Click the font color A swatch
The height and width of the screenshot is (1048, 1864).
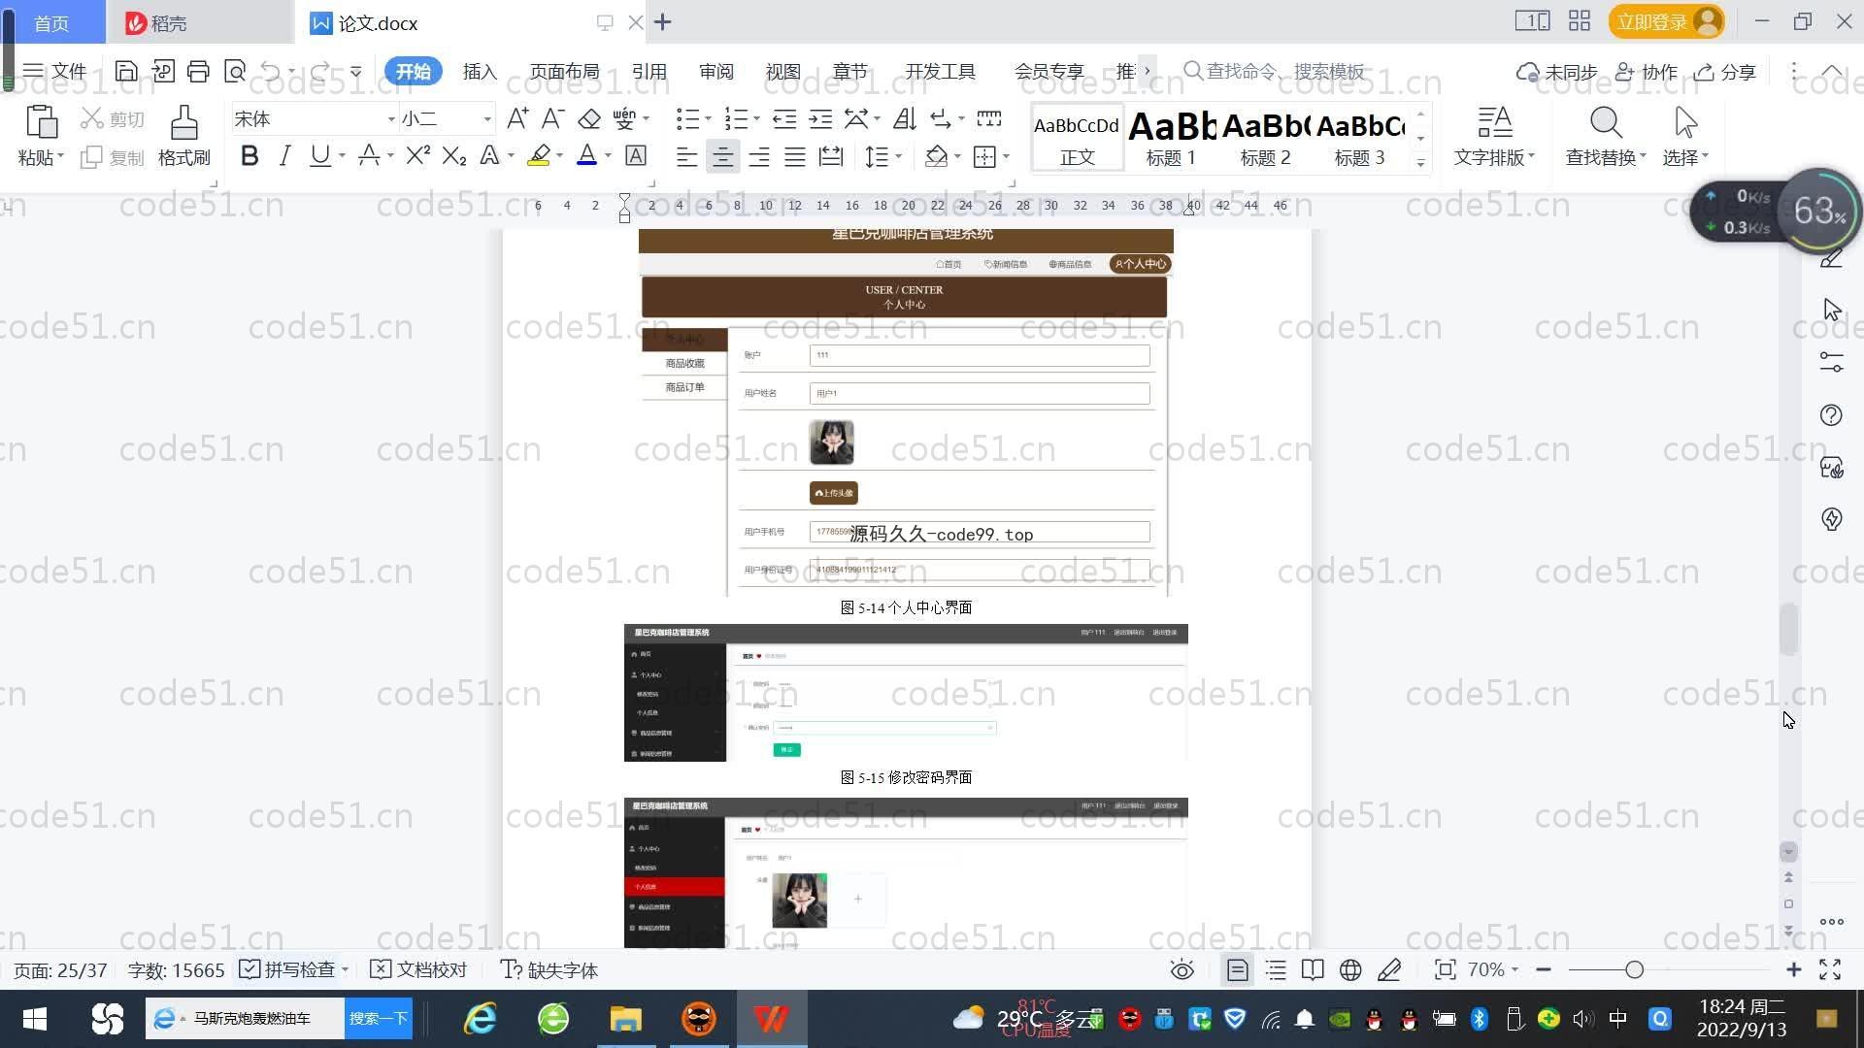coord(586,155)
